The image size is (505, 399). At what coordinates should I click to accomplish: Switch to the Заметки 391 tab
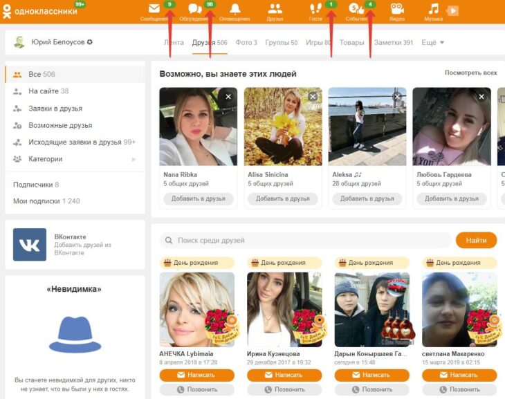pos(393,42)
